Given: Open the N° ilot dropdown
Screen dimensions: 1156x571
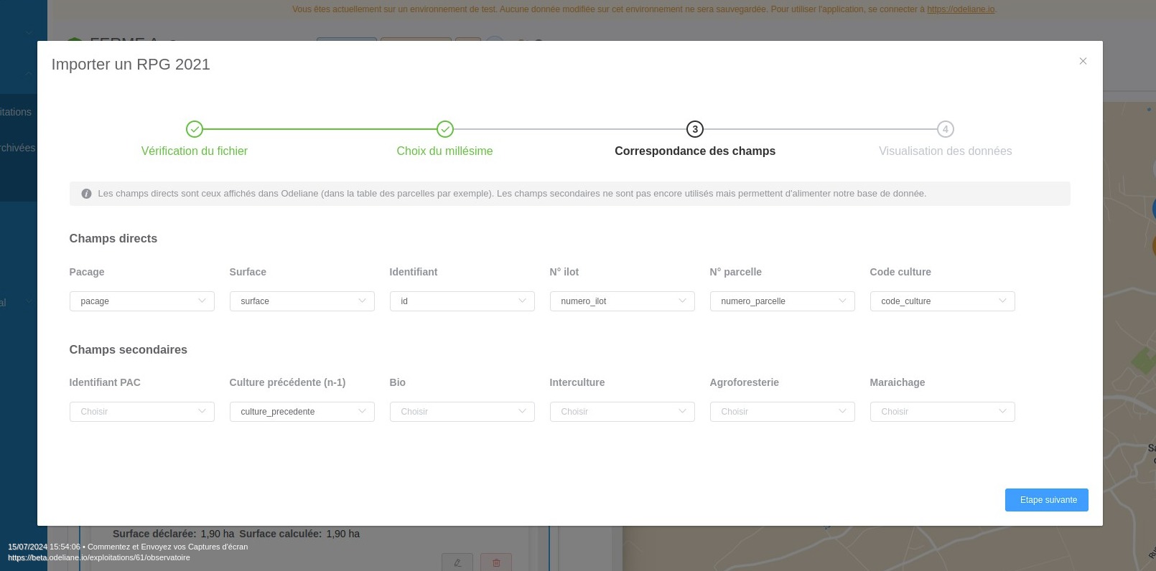Looking at the screenshot, I should pyautogui.click(x=622, y=301).
